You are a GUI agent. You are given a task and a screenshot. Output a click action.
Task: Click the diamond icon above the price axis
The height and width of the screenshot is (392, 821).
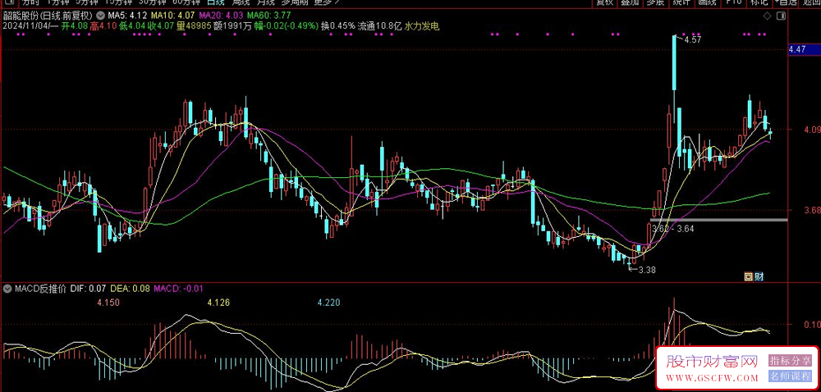[x=767, y=16]
